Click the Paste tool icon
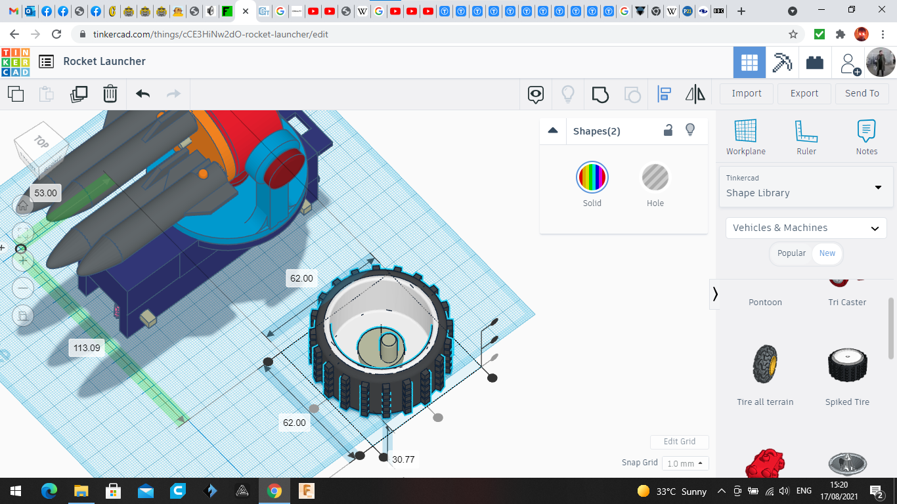The height and width of the screenshot is (504, 897). pos(47,94)
